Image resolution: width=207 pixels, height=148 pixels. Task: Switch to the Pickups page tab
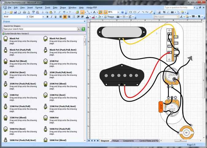click(x=116, y=141)
